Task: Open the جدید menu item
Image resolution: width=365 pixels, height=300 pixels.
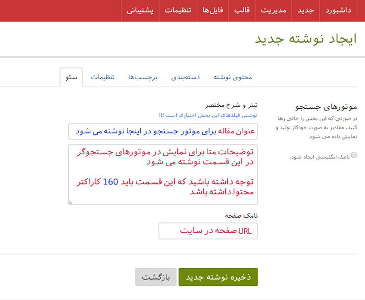Action: (306, 10)
